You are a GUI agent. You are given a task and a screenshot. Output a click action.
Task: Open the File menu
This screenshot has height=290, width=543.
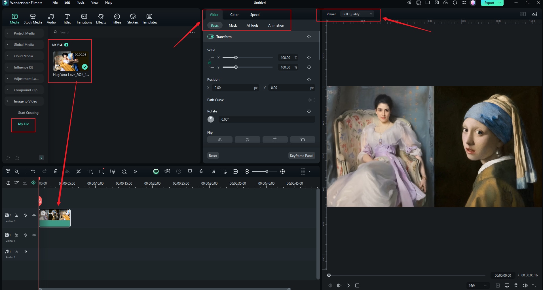pos(55,3)
